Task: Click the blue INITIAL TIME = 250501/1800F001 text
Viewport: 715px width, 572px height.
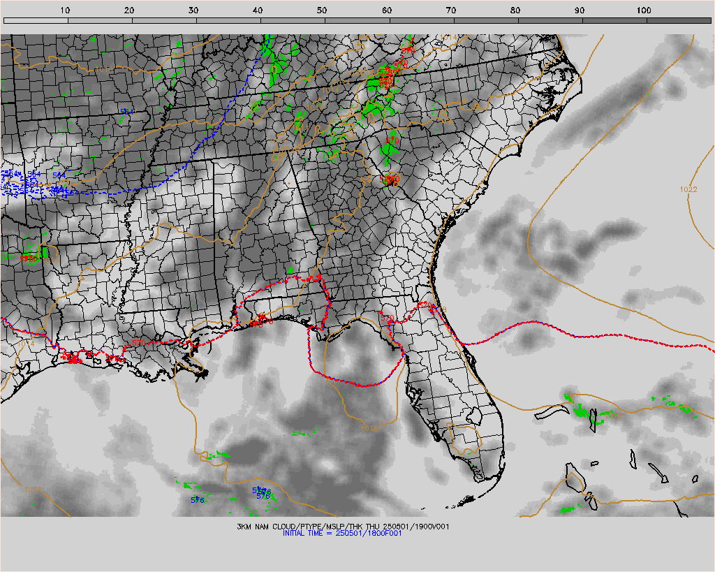Action: coord(342,533)
